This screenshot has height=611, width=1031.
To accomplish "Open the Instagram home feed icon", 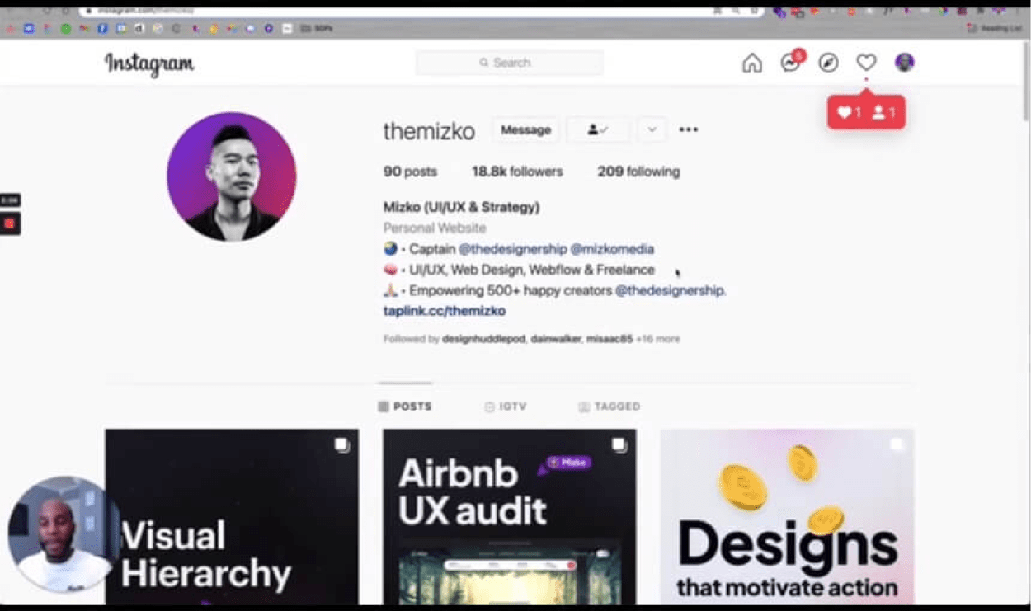I will coord(752,63).
